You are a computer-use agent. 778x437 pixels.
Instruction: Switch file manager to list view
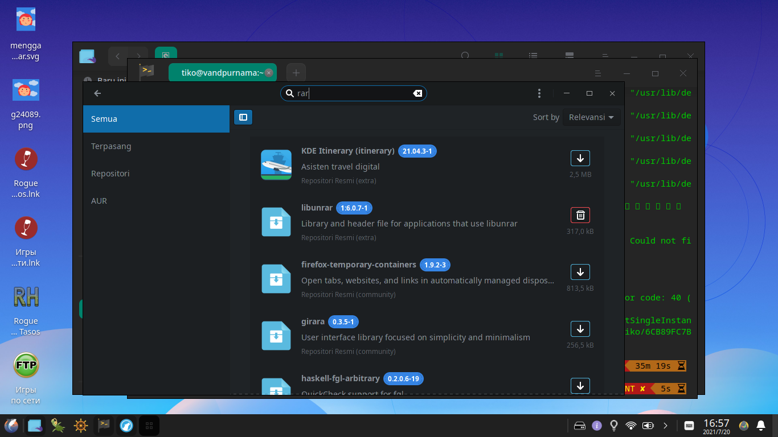tap(533, 56)
